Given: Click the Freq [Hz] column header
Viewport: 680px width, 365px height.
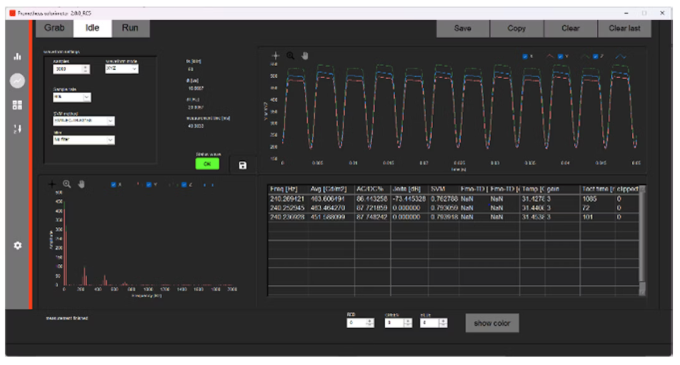Looking at the screenshot, I should [289, 189].
